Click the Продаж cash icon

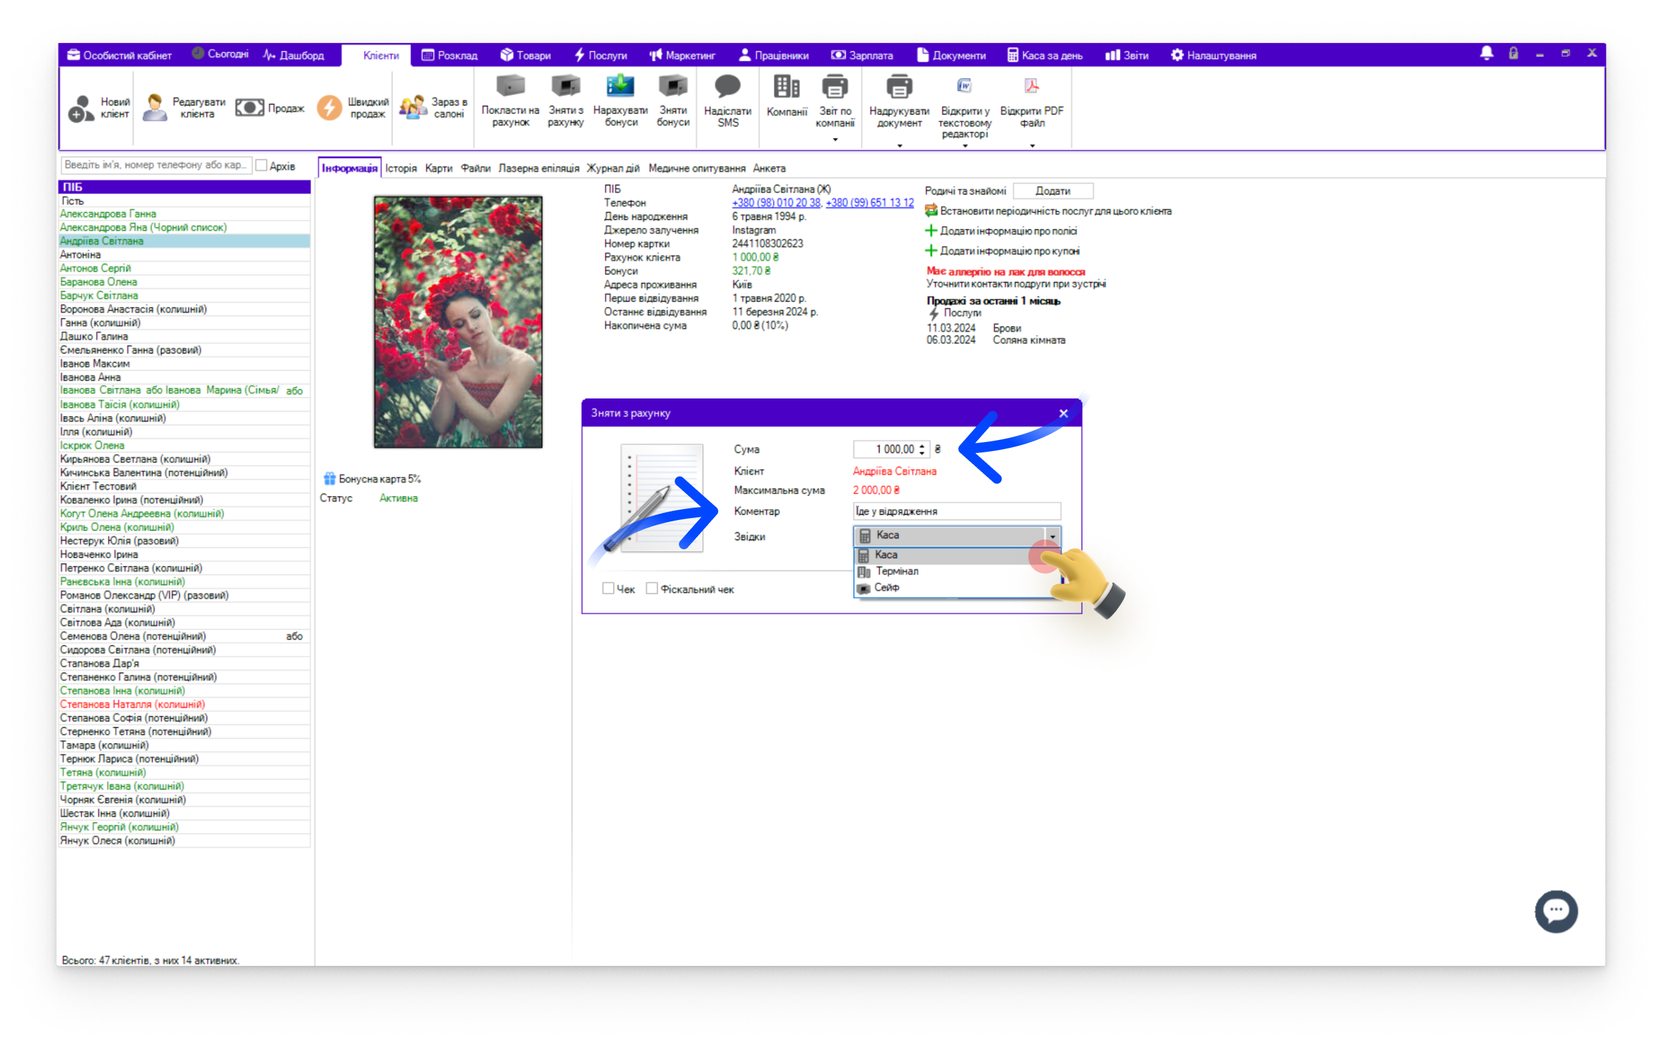pos(250,107)
